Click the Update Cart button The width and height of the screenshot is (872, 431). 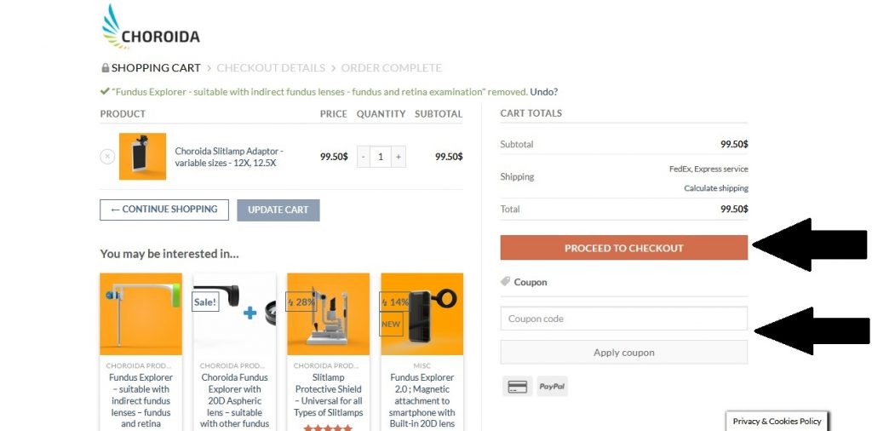pos(278,210)
